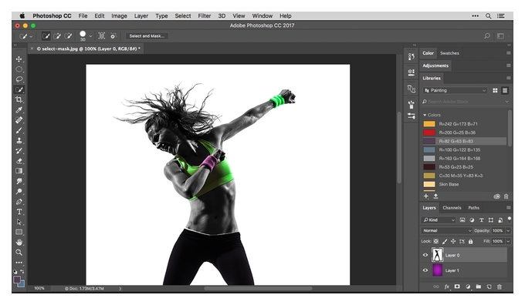
Task: Select the Clone Stamp tool
Action: click(x=19, y=140)
